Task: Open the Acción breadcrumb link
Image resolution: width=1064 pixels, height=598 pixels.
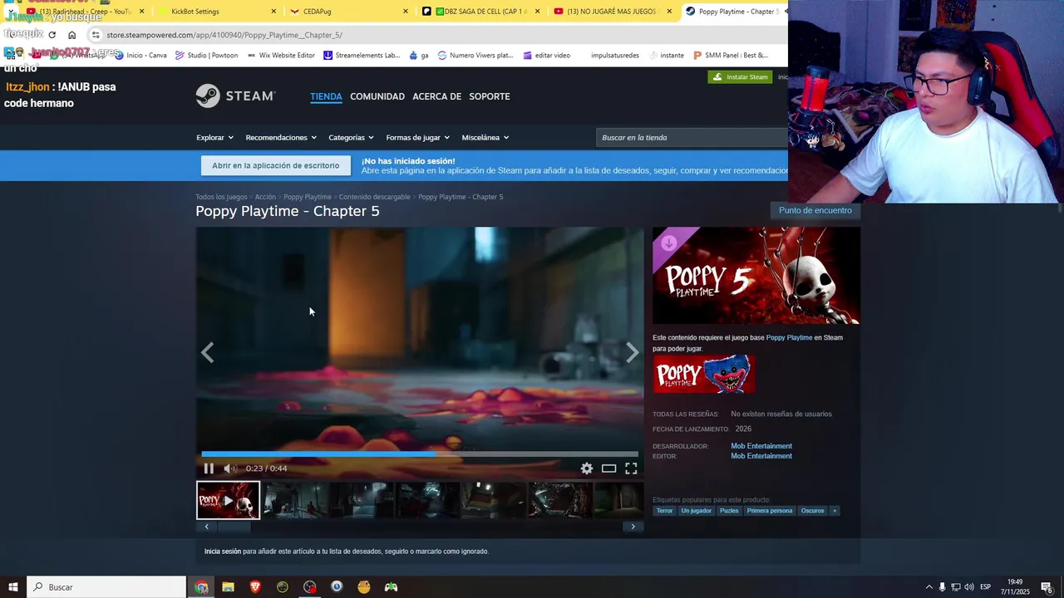Action: click(x=265, y=197)
